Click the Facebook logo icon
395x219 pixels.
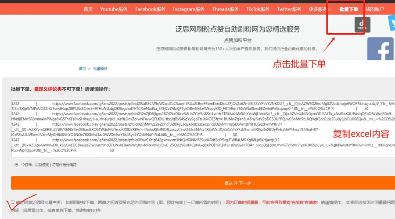click(380, 49)
